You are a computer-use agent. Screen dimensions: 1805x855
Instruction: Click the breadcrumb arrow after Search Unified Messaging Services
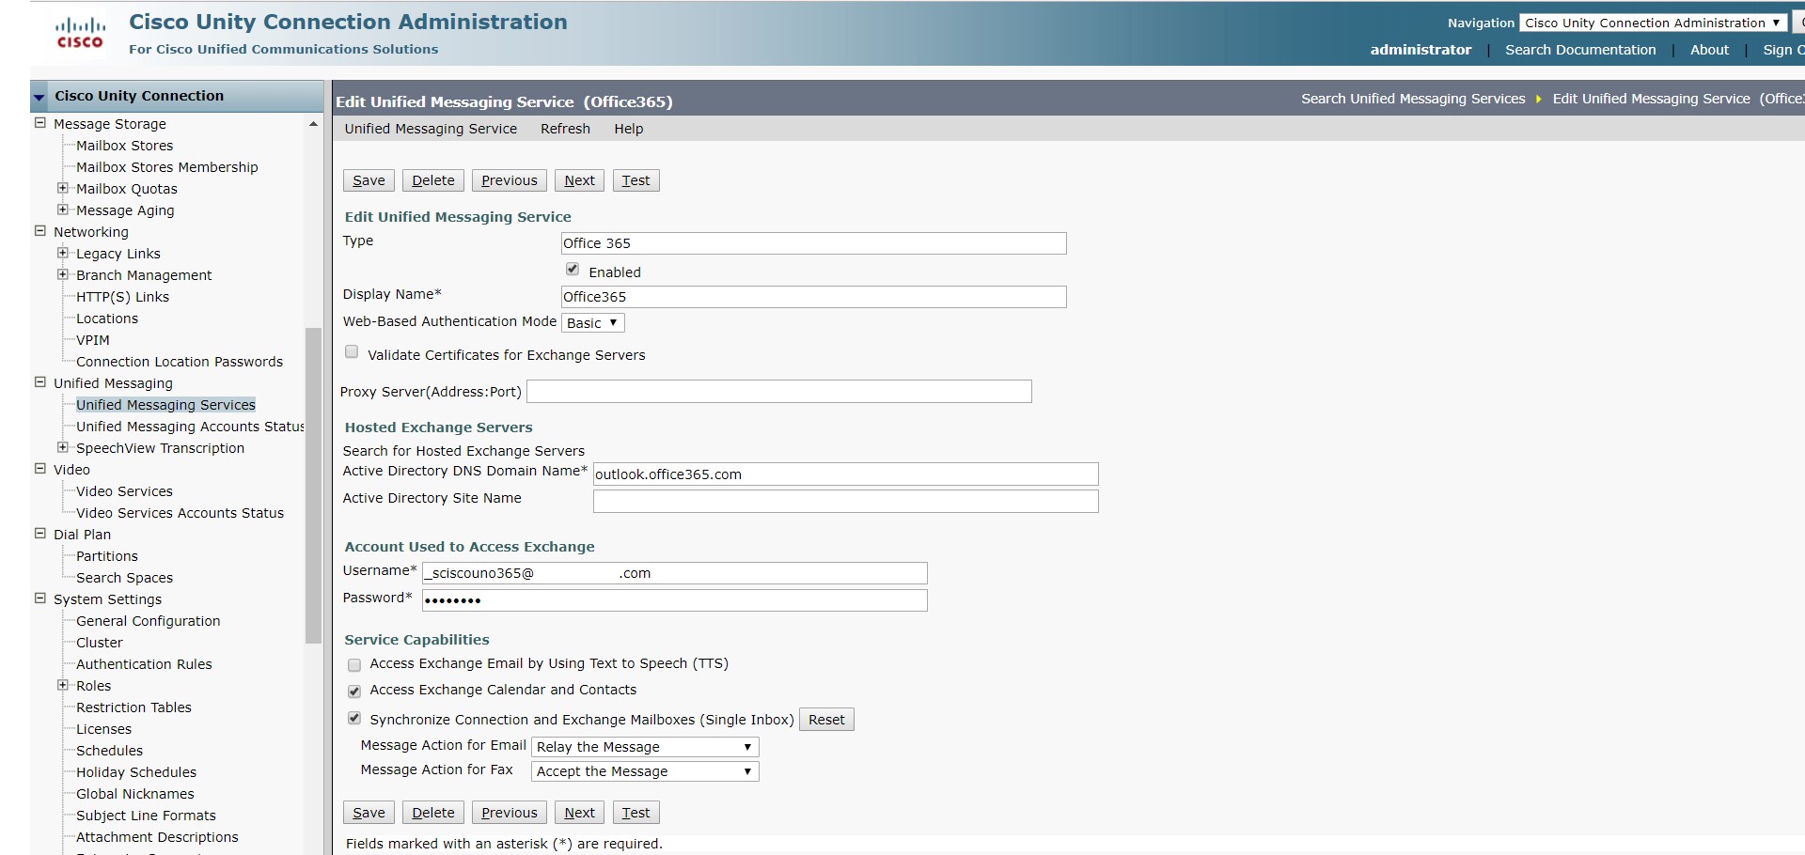[1538, 99]
